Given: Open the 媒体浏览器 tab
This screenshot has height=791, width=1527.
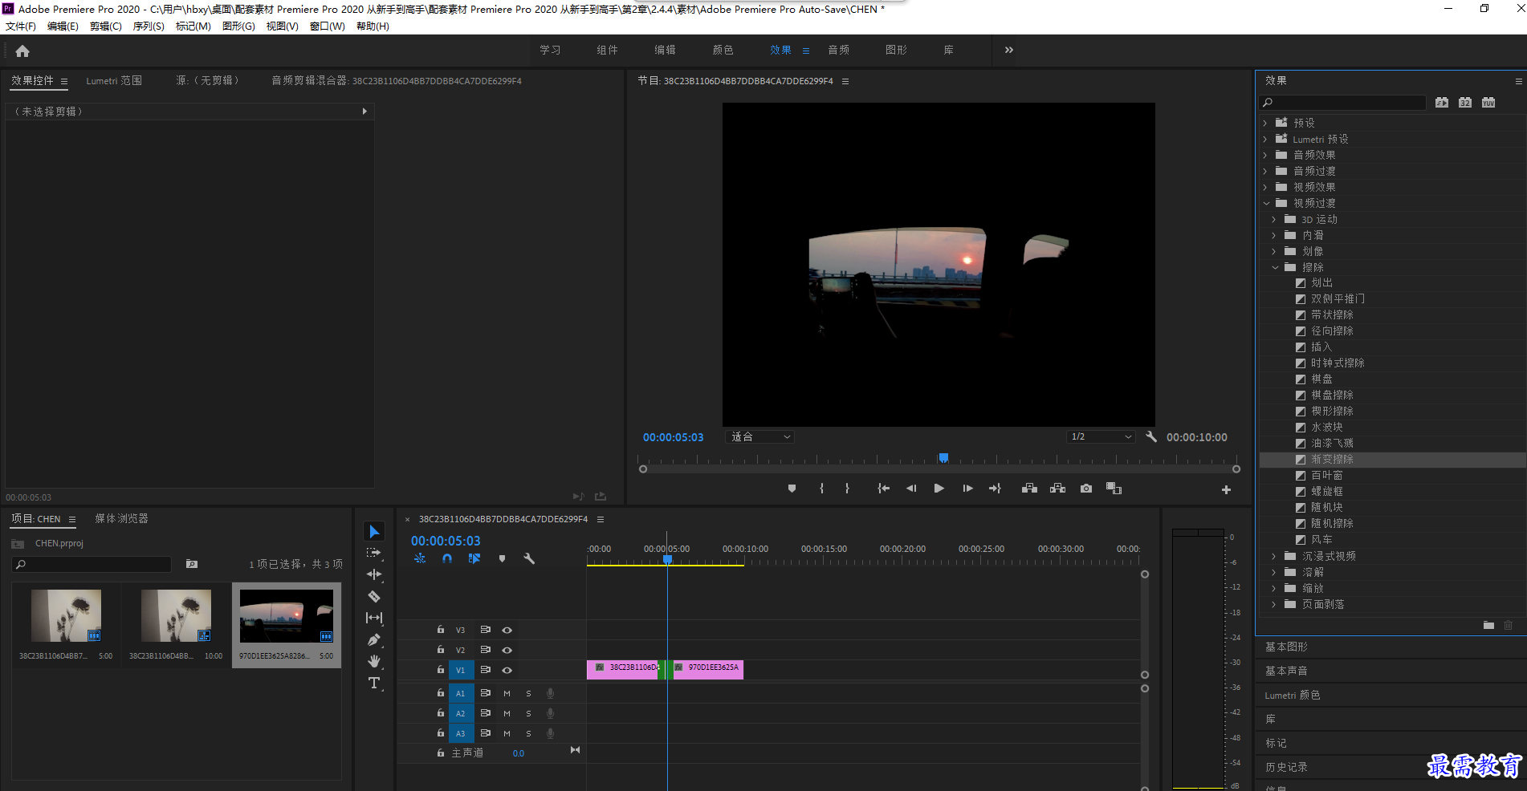Looking at the screenshot, I should pyautogui.click(x=121, y=519).
